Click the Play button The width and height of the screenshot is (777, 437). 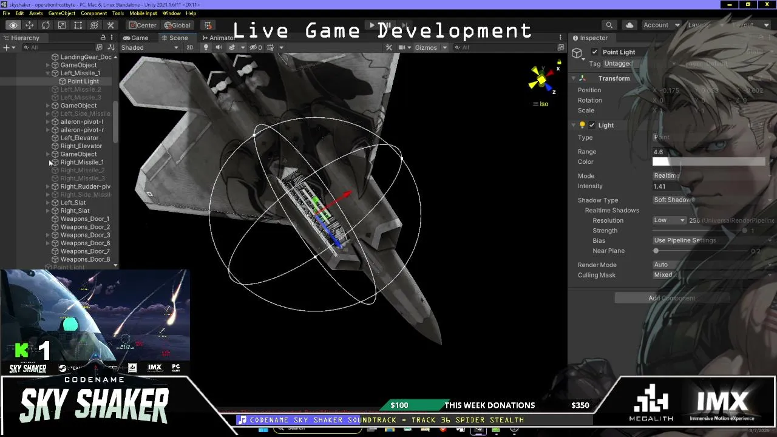(x=372, y=25)
